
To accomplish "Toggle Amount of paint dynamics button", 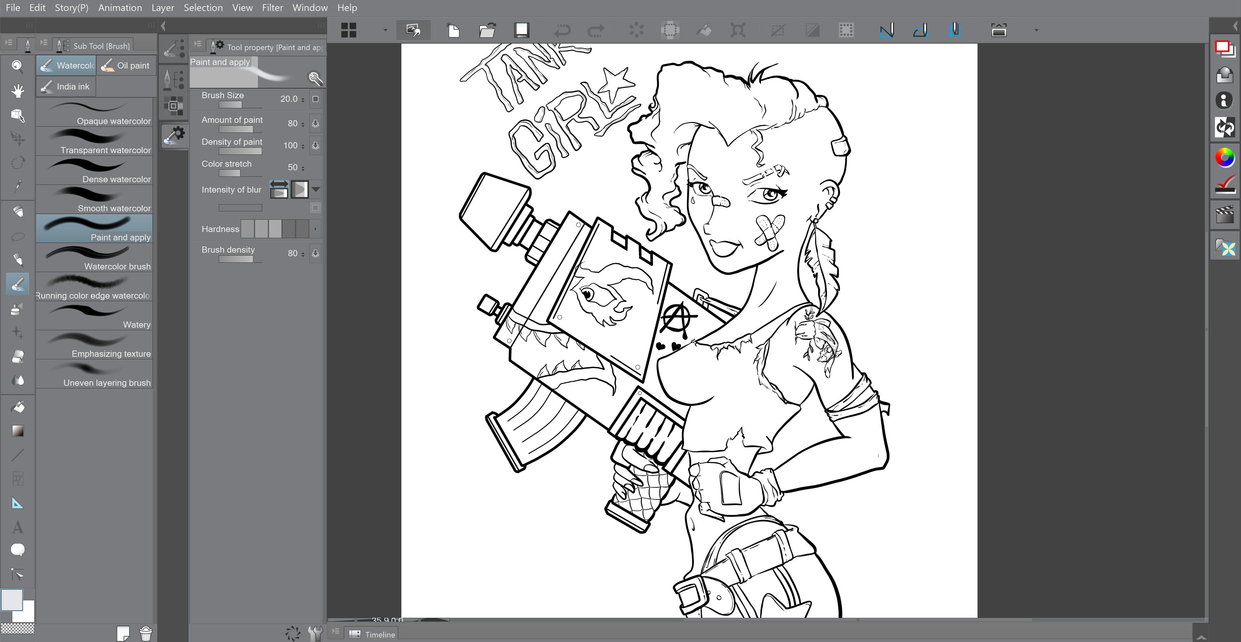I will 315,123.
